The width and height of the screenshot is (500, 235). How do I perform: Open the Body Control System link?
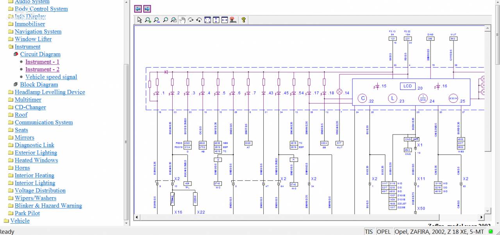click(41, 9)
